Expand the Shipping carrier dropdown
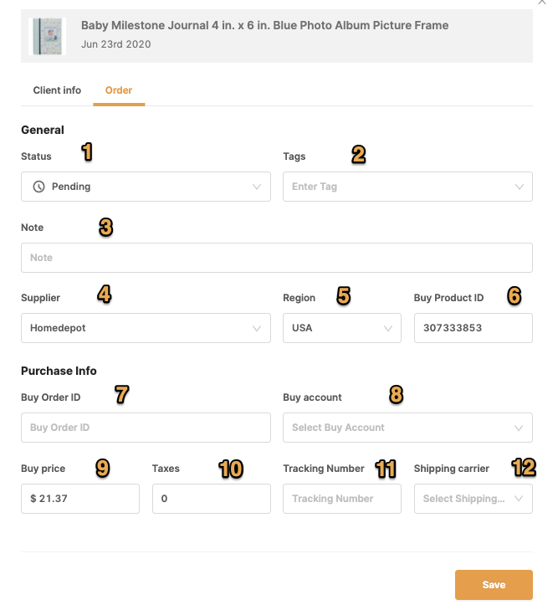 474,499
